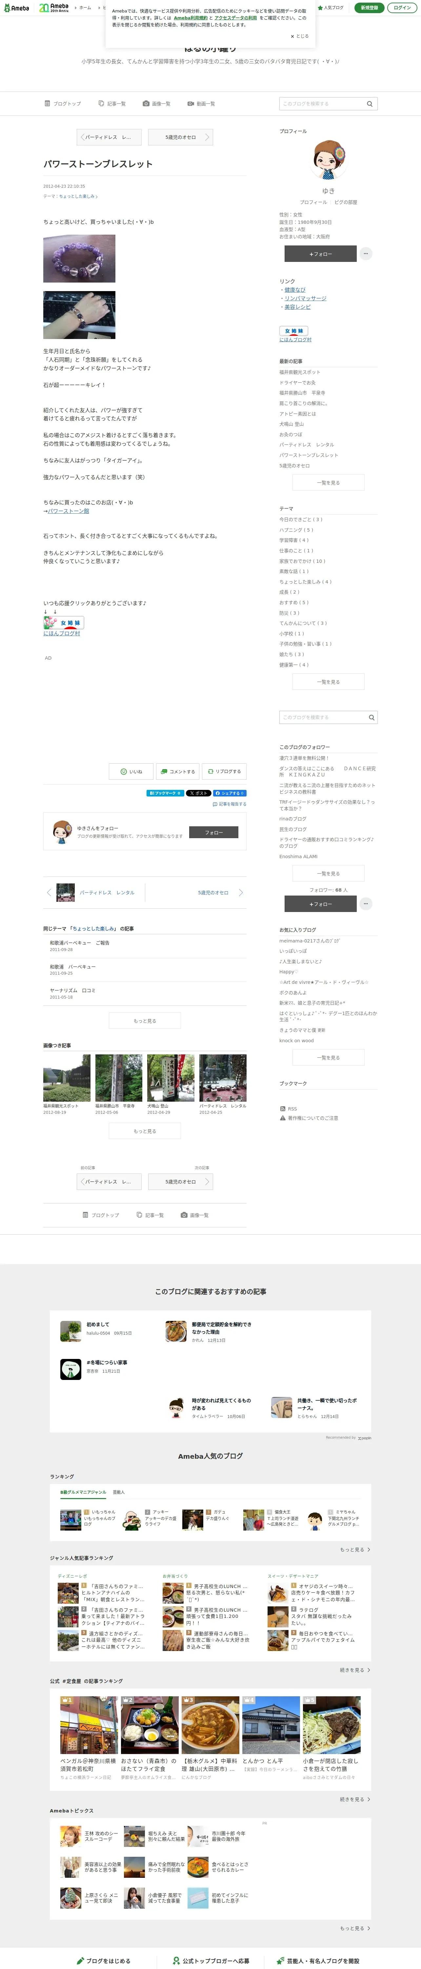Click the 記事を報告する link
421x1969 pixels.
(229, 804)
